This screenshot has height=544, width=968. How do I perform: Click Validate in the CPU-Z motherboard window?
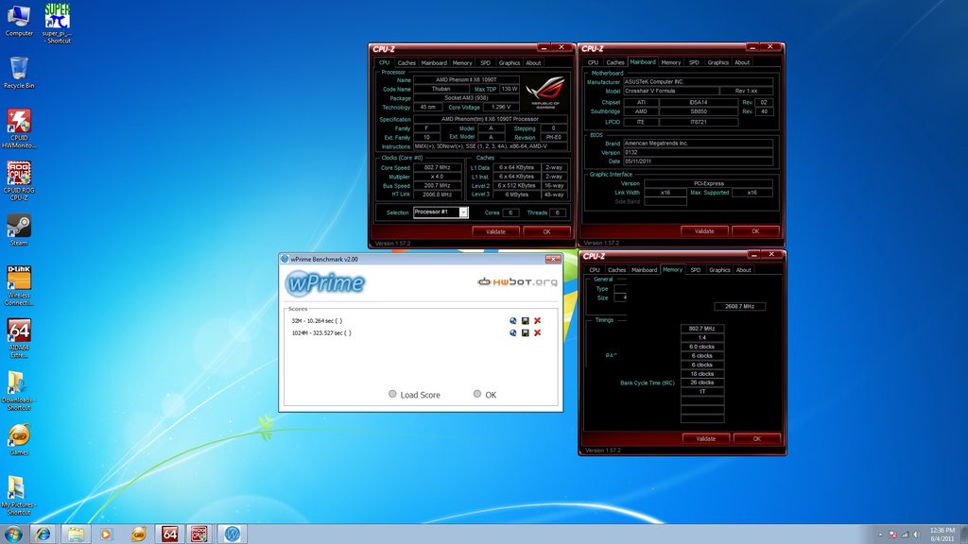click(704, 231)
